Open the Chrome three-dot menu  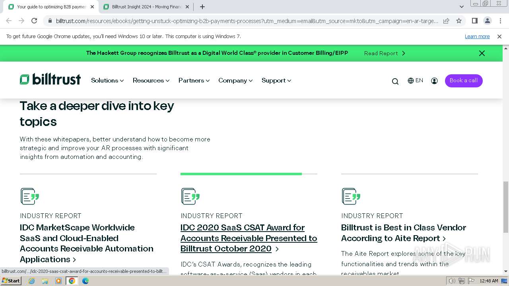click(x=500, y=21)
